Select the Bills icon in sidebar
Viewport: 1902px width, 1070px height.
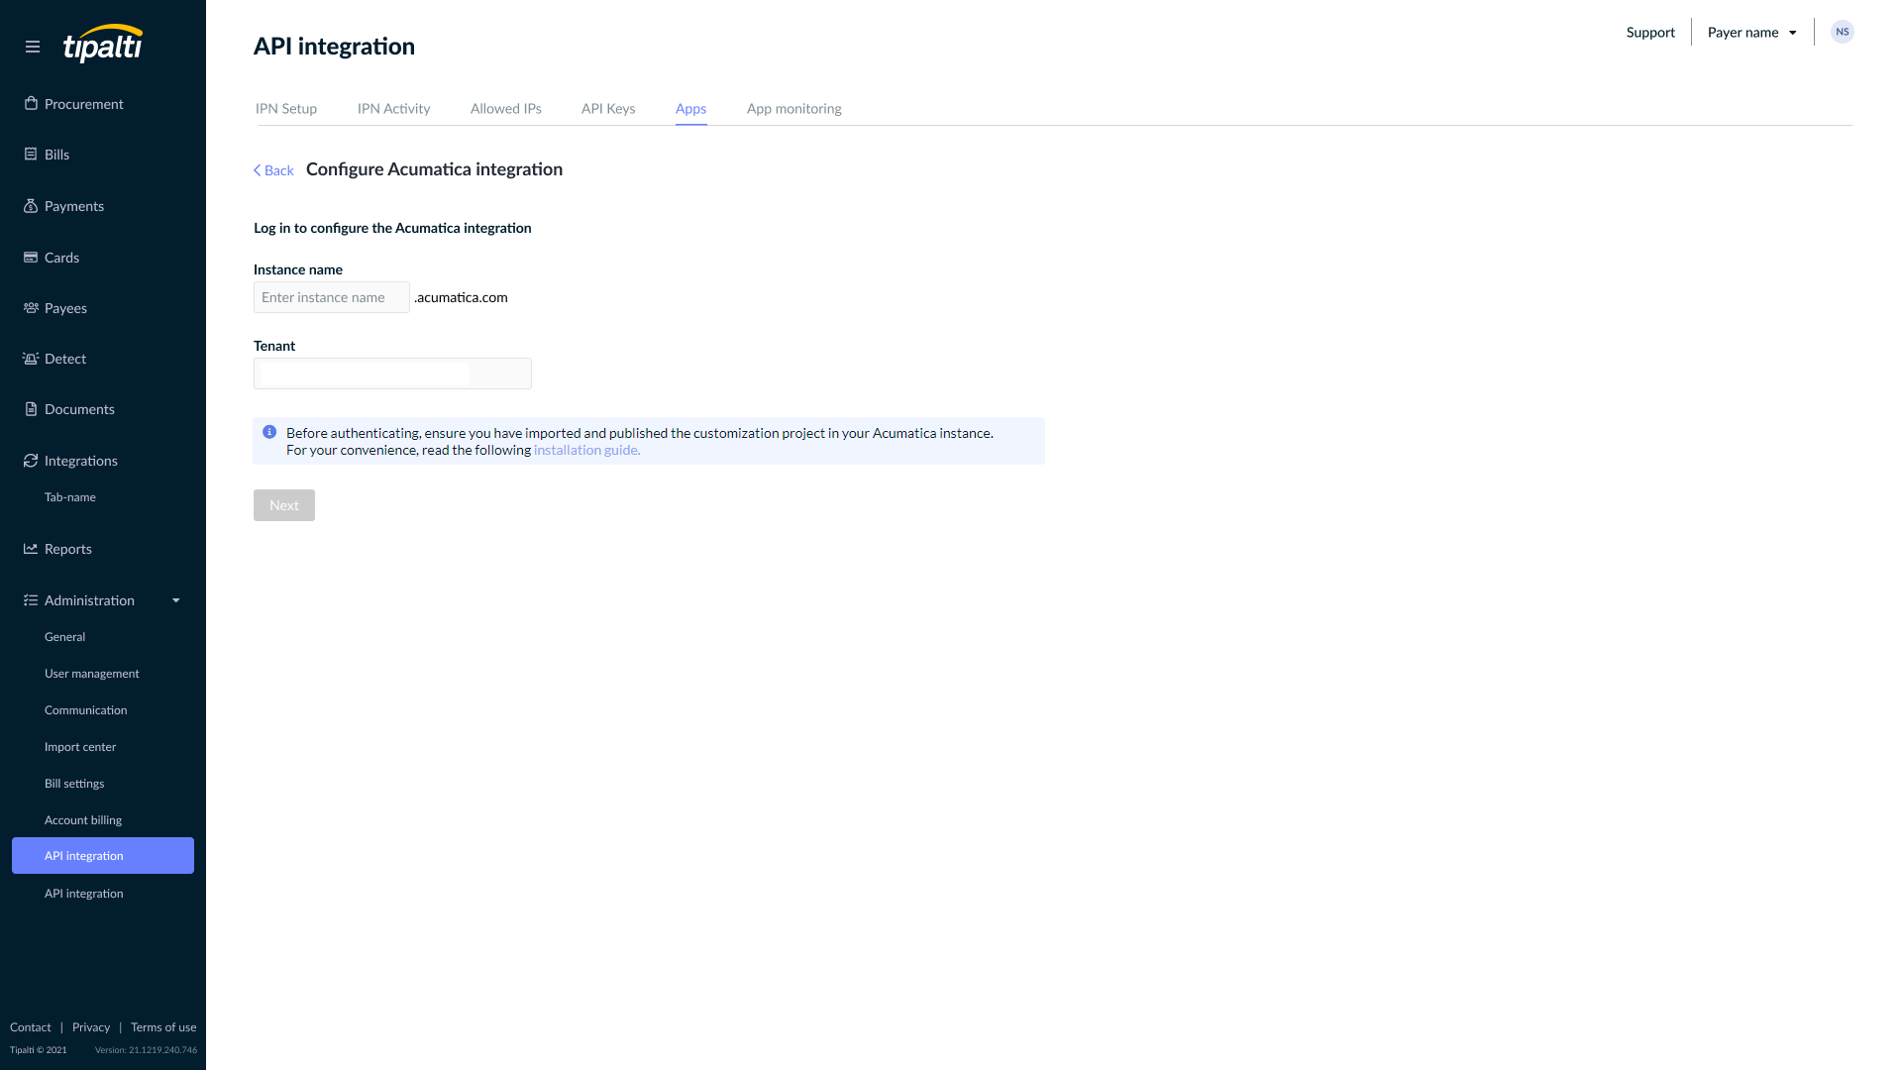(30, 154)
